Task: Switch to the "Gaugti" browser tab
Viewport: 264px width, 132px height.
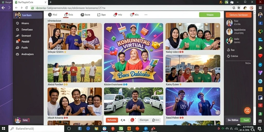Action: click(6, 2)
